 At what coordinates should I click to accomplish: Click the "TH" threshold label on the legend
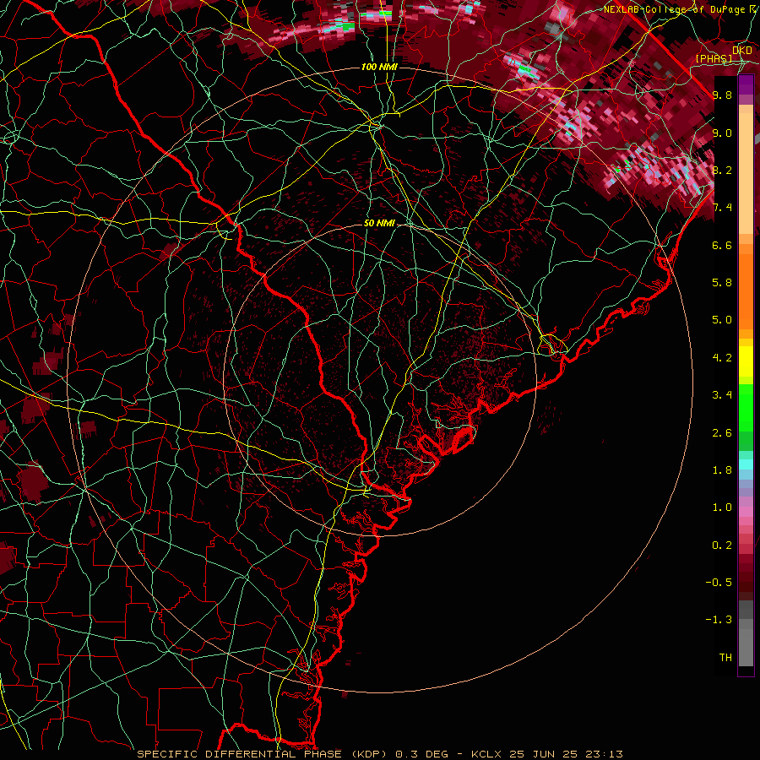tap(725, 658)
